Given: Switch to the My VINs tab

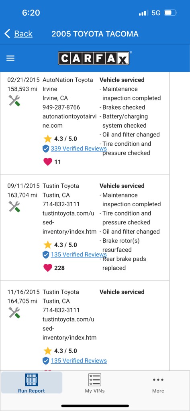Looking at the screenshot, I should 95,383.
